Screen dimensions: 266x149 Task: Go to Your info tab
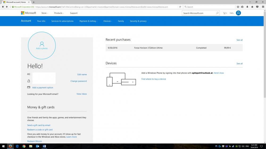pos(41,21)
